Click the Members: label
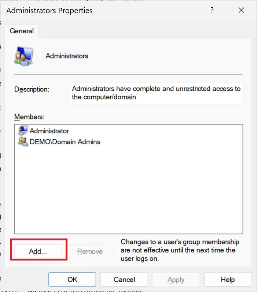This screenshot has width=257, height=292. (x=29, y=117)
